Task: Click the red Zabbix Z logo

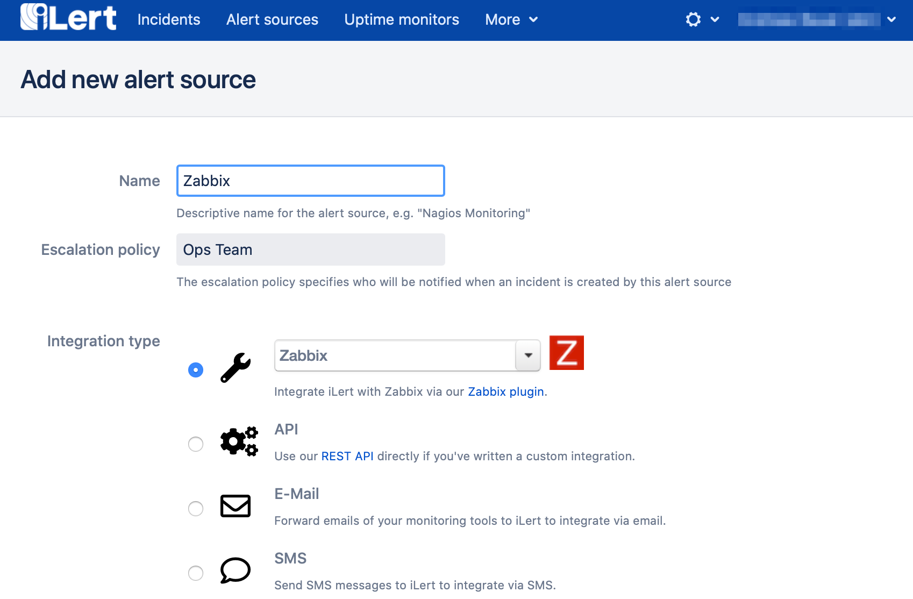Action: coord(566,353)
